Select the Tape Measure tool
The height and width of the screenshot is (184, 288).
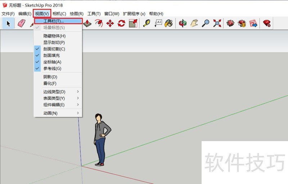[147, 23]
